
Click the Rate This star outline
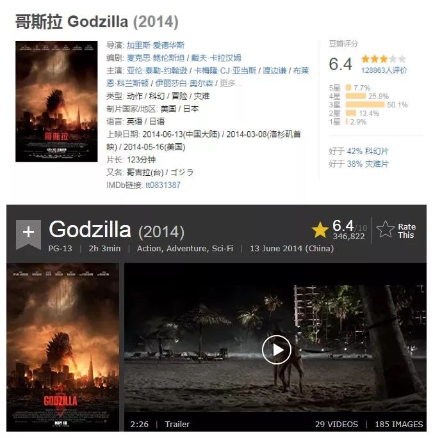click(x=385, y=230)
